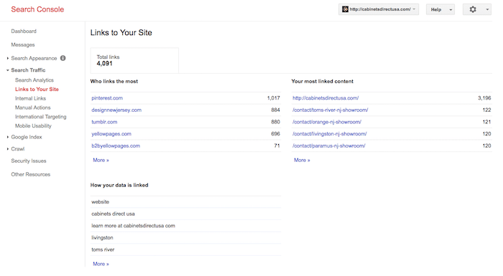This screenshot has width=503, height=276.
Task: Click the 'Who links the most' heading
Action: tap(114, 81)
